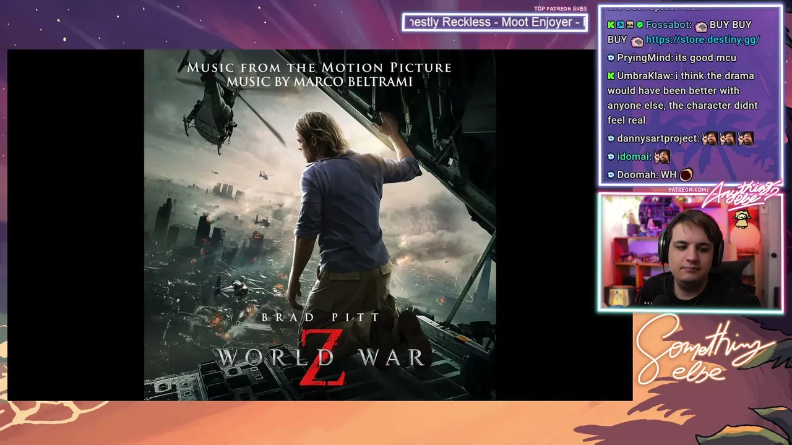The image size is (792, 445).
Task: Click the 'BRAD PITT' text on the cover
Action: coord(320,318)
